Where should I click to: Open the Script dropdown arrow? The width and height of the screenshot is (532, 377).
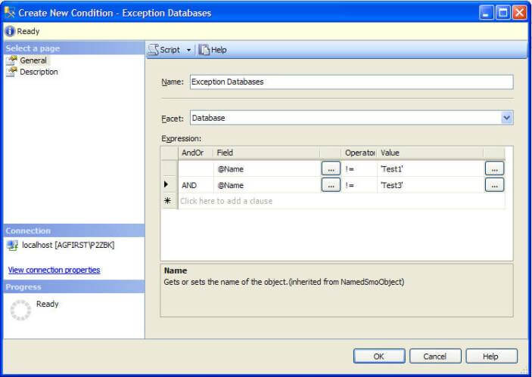188,50
